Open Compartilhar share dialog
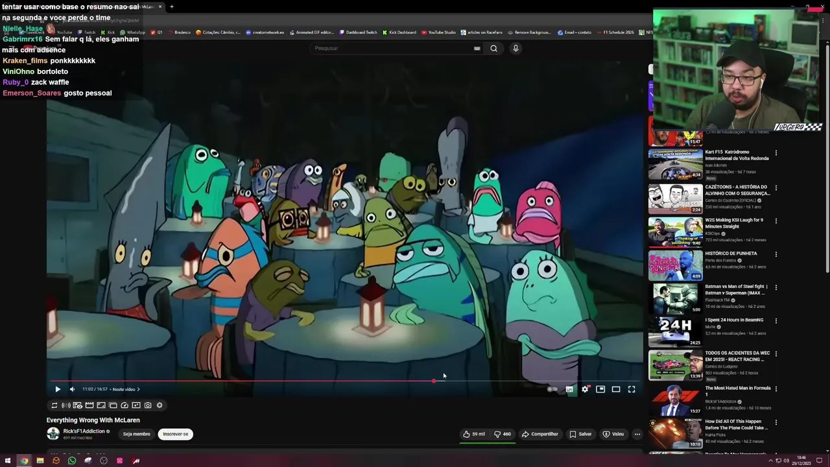Screen dimensions: 830x467 540,434
